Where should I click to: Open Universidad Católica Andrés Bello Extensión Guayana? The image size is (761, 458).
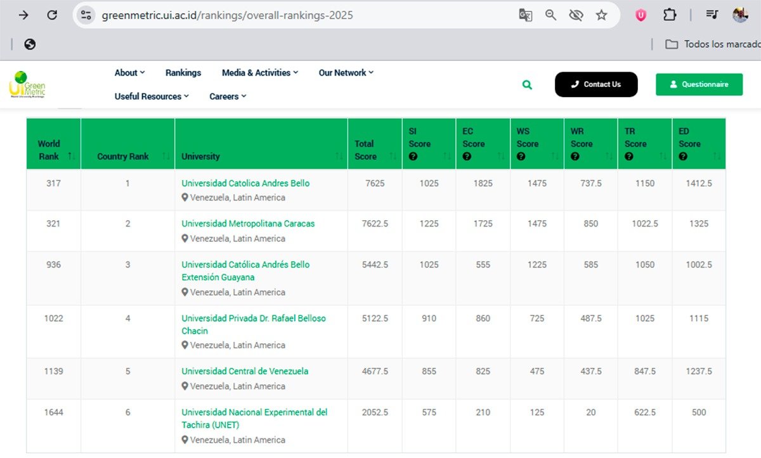point(245,271)
